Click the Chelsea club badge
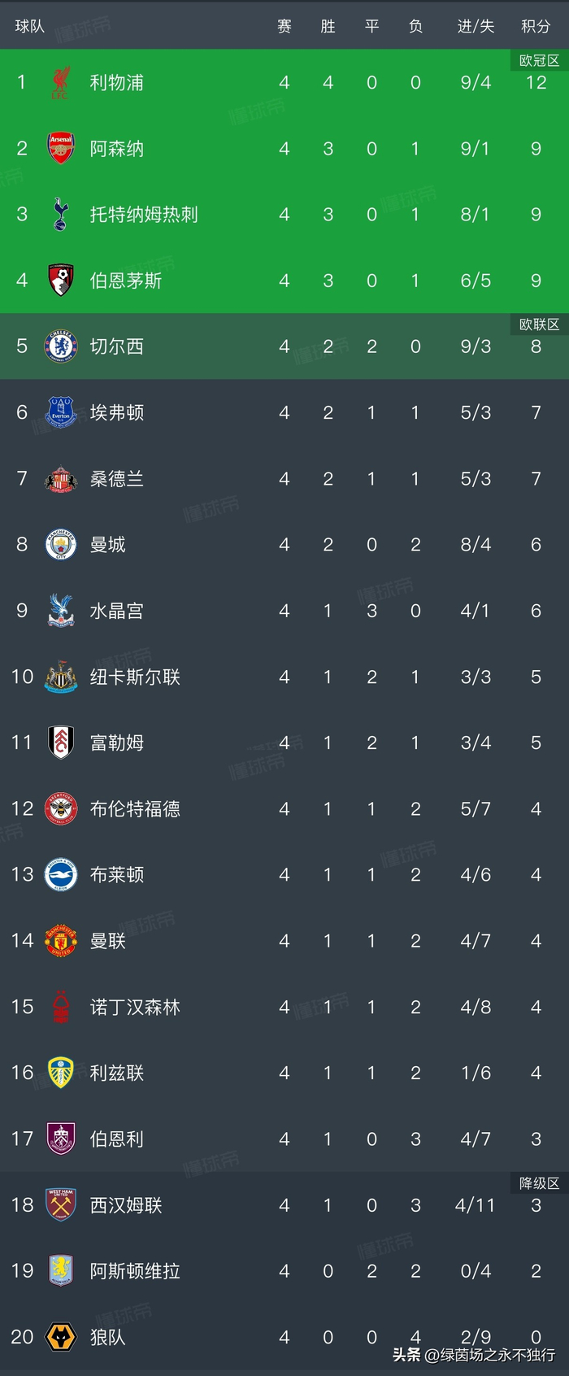 click(x=60, y=346)
